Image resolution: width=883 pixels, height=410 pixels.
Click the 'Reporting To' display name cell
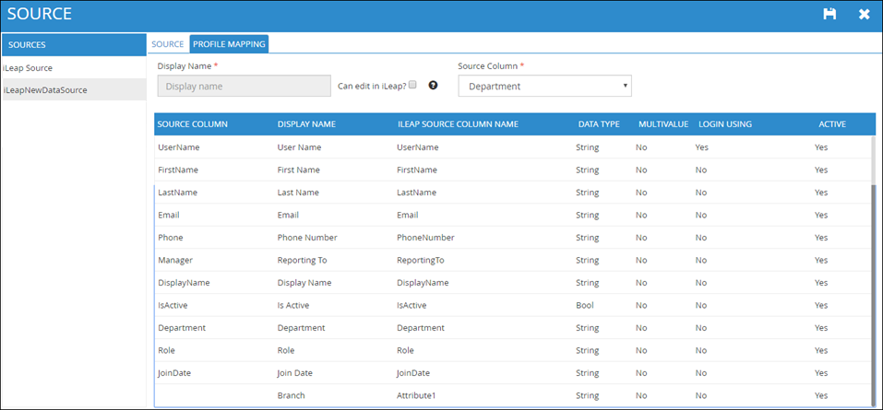pyautogui.click(x=302, y=260)
